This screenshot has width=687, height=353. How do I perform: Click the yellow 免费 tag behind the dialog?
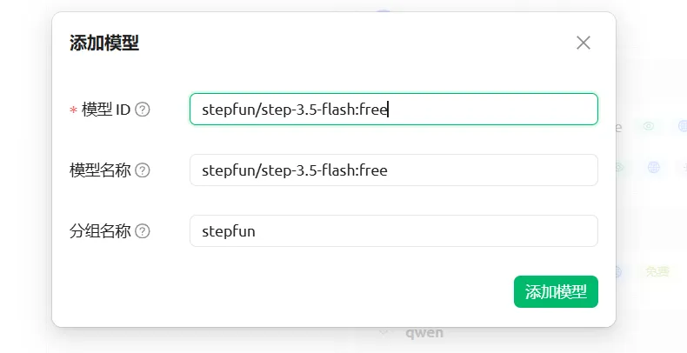[657, 272]
